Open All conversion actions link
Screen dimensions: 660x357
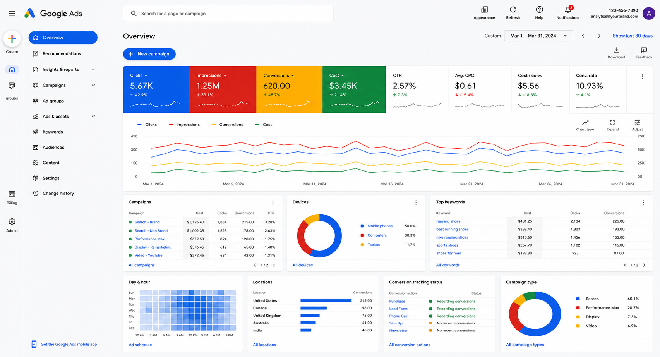410,345
